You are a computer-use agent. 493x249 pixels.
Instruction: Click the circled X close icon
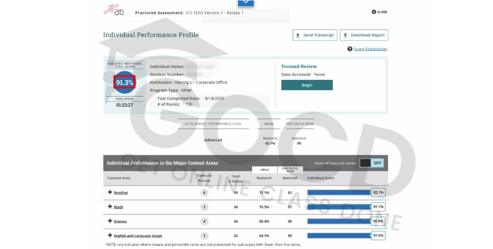tap(374, 12)
